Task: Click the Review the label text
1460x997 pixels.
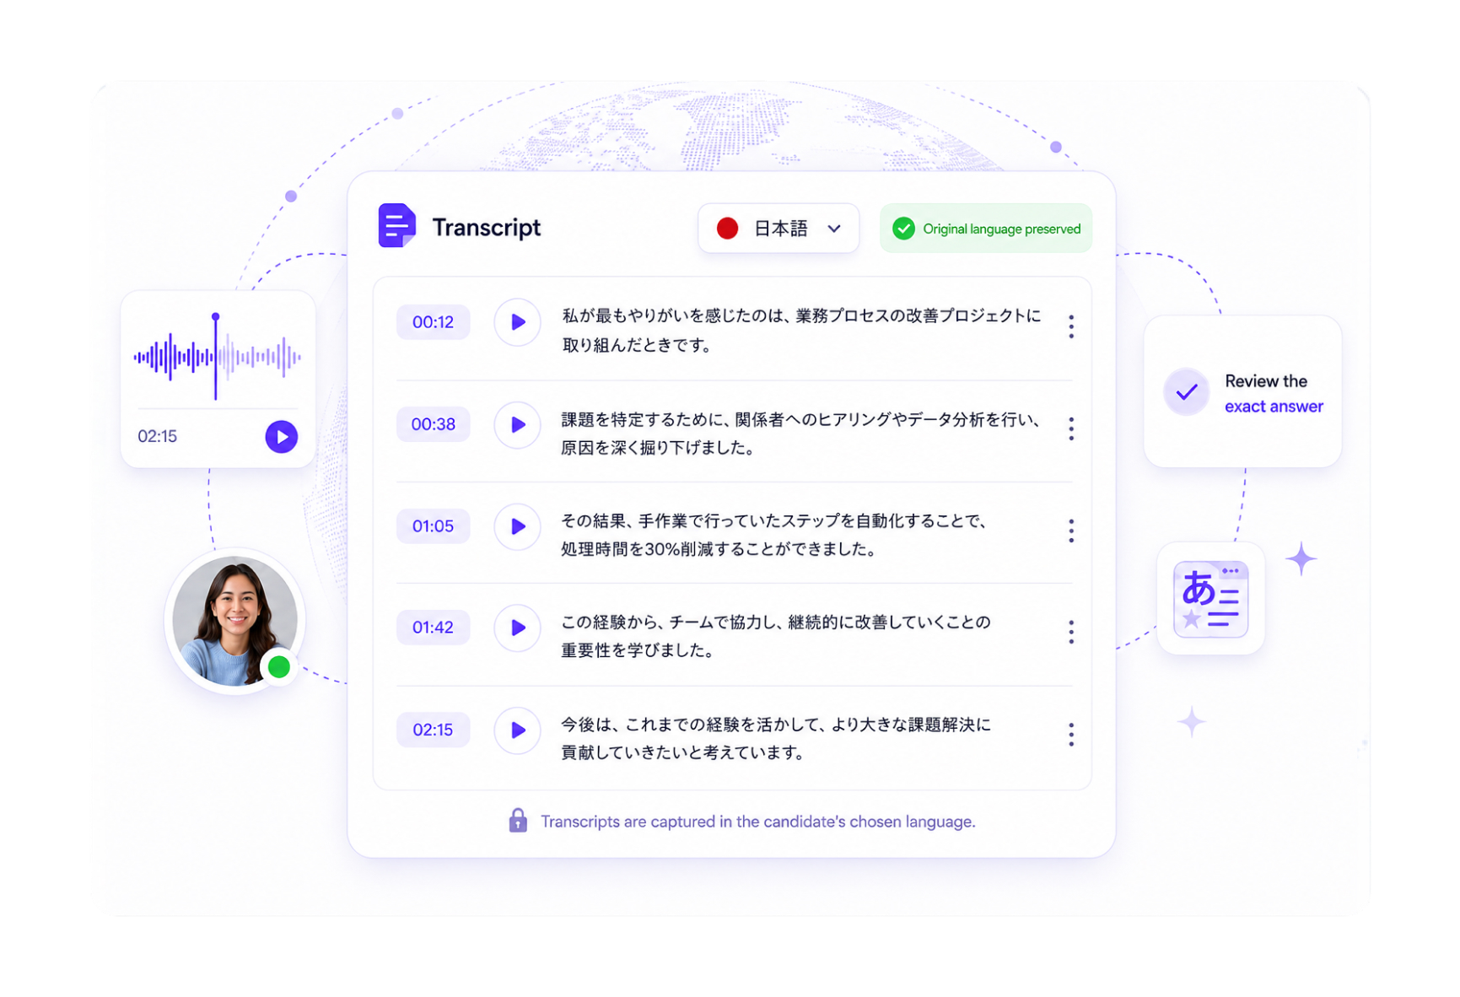Action: (1266, 381)
